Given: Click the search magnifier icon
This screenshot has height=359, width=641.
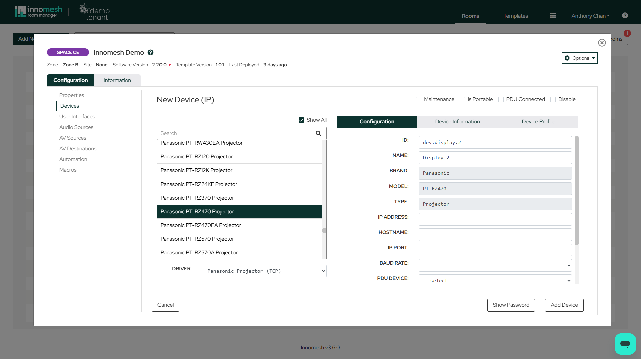Looking at the screenshot, I should [318, 133].
